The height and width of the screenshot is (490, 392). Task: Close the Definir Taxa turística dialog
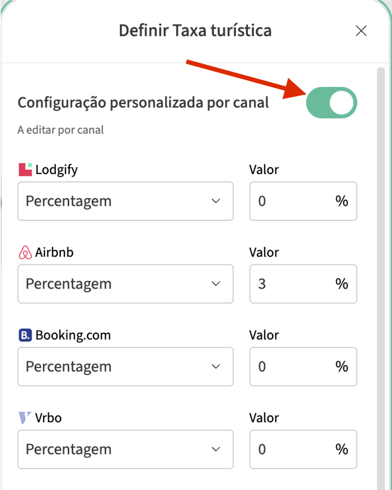361,31
